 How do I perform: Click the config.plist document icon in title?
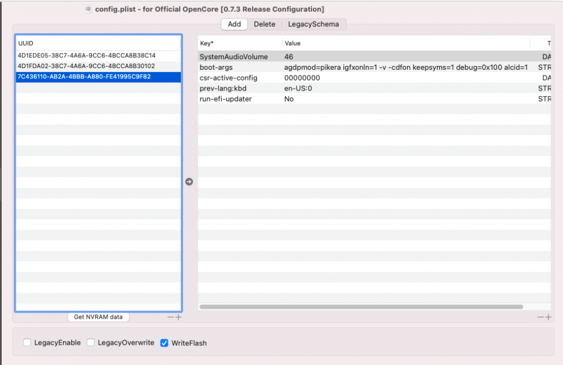pyautogui.click(x=88, y=10)
